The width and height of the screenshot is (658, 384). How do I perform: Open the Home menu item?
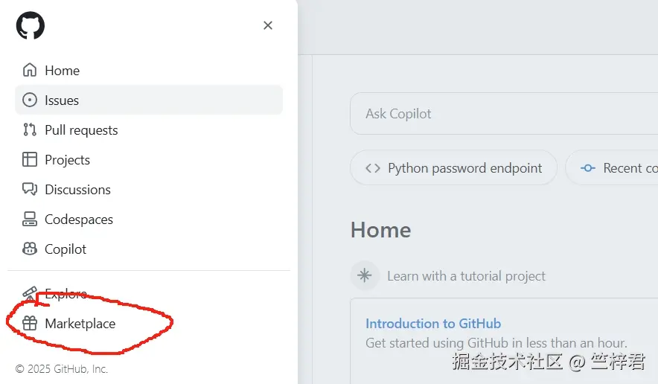(x=63, y=71)
